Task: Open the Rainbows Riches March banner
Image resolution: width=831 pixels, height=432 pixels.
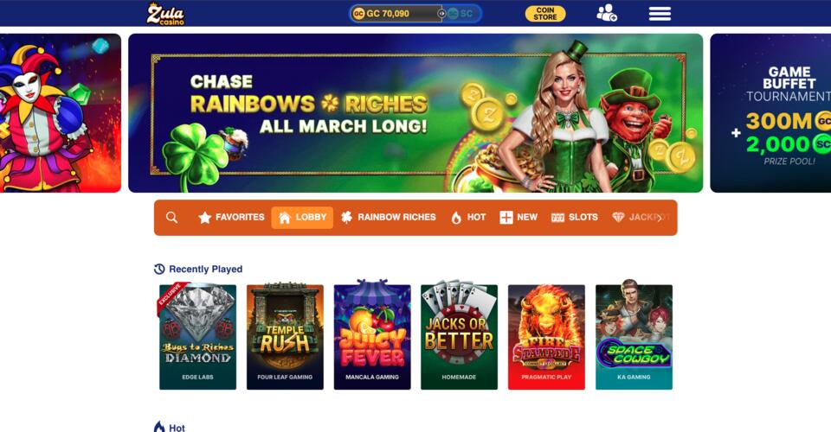Action: click(x=415, y=113)
